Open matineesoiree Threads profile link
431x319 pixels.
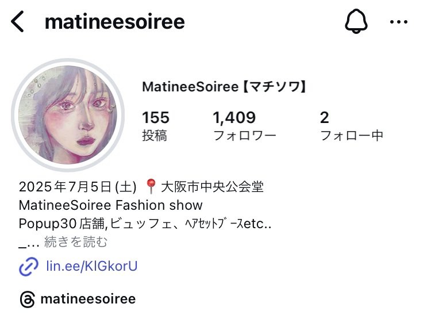[x=88, y=299]
